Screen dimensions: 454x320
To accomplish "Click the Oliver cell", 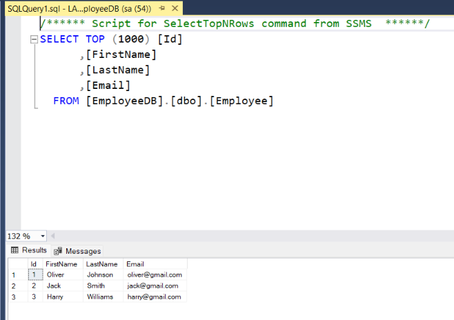I will (63, 274).
